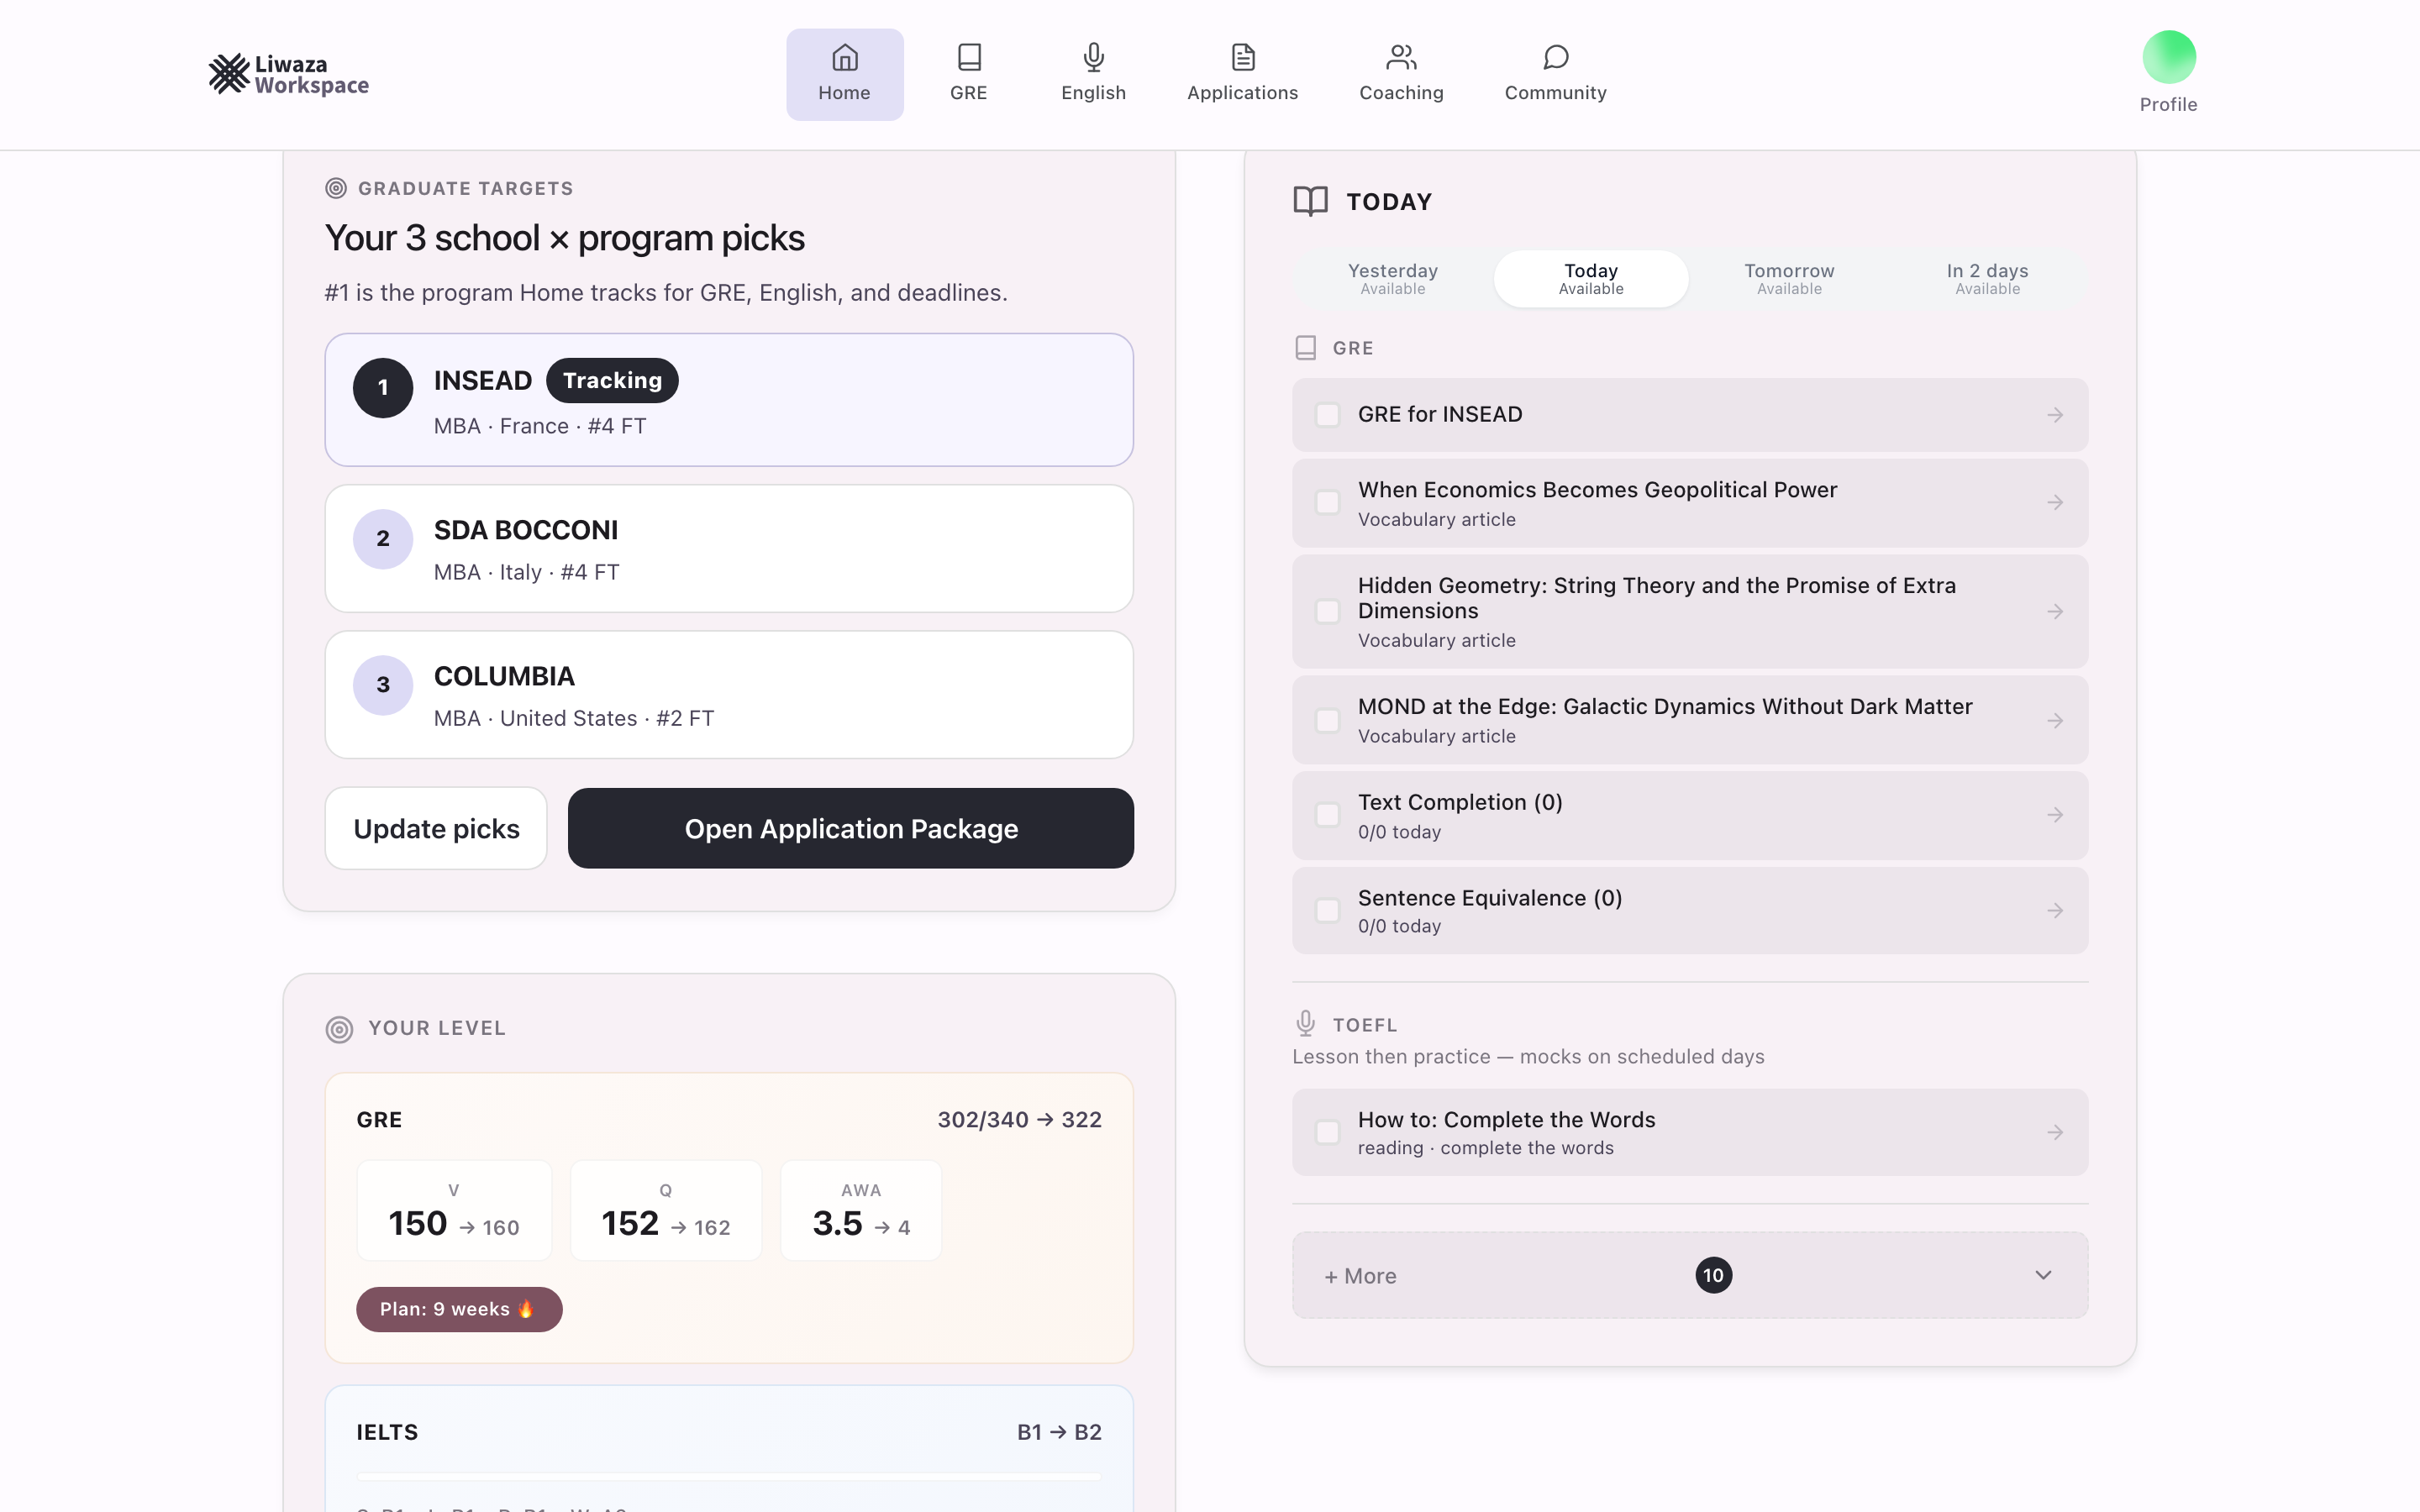Open the Applications nav label

pos(1242,93)
